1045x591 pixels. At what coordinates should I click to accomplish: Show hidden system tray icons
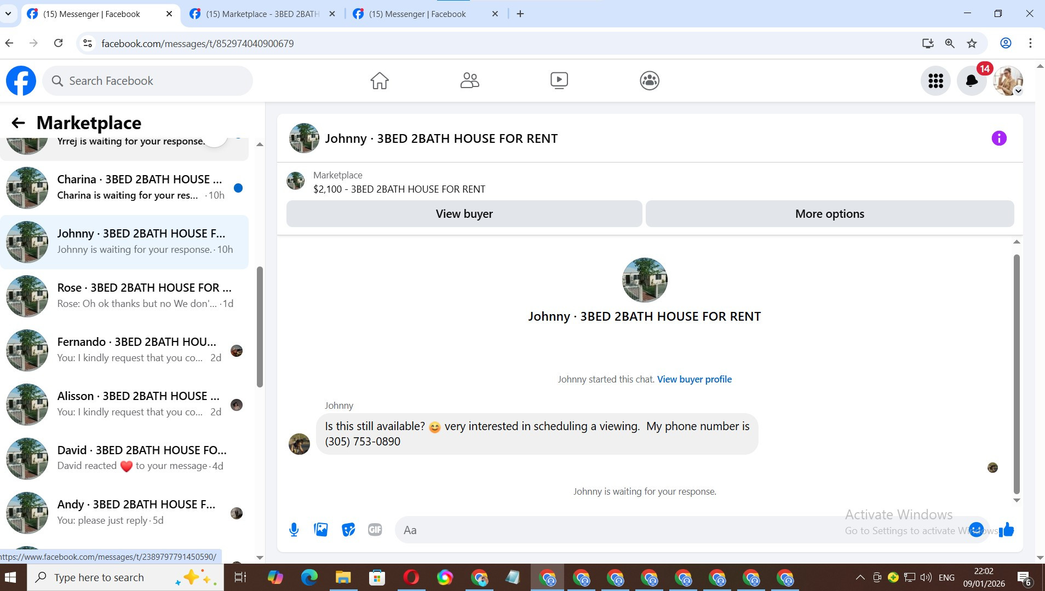[860, 577]
